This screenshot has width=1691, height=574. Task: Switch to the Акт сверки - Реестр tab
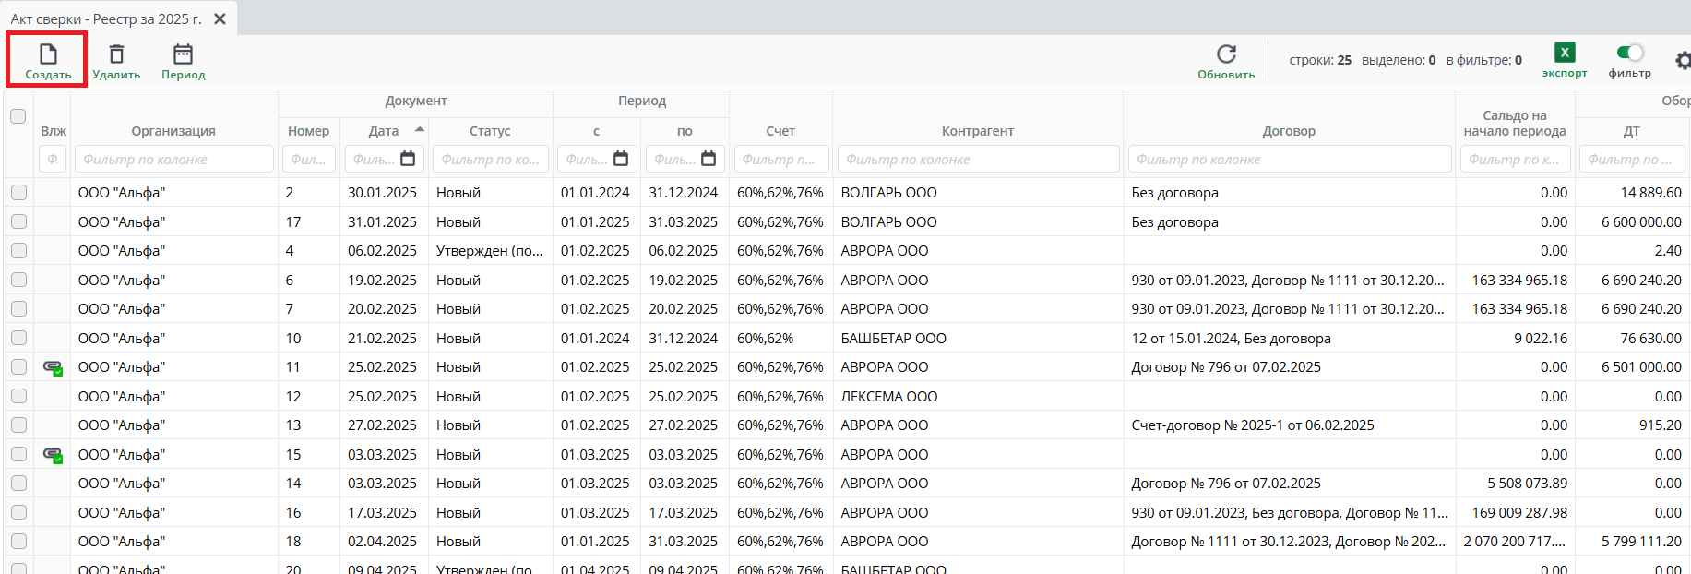(x=106, y=18)
